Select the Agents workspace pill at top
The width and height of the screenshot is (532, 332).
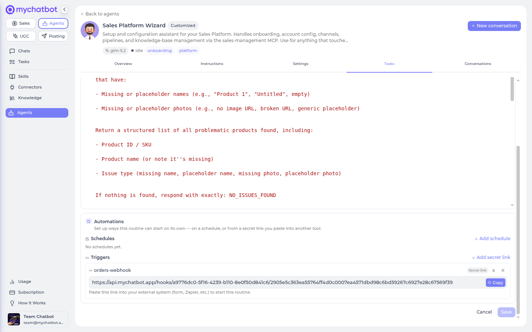coord(53,23)
